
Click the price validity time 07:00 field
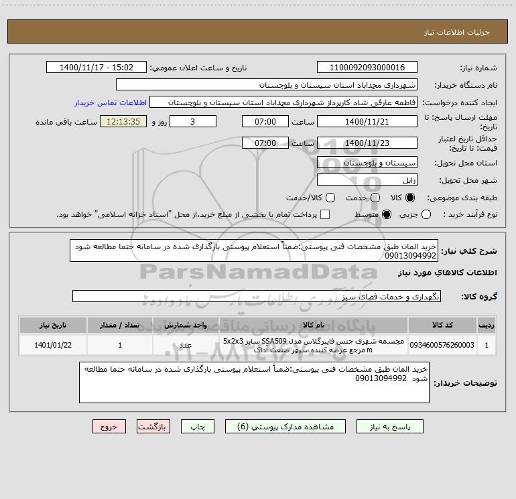[265, 143]
